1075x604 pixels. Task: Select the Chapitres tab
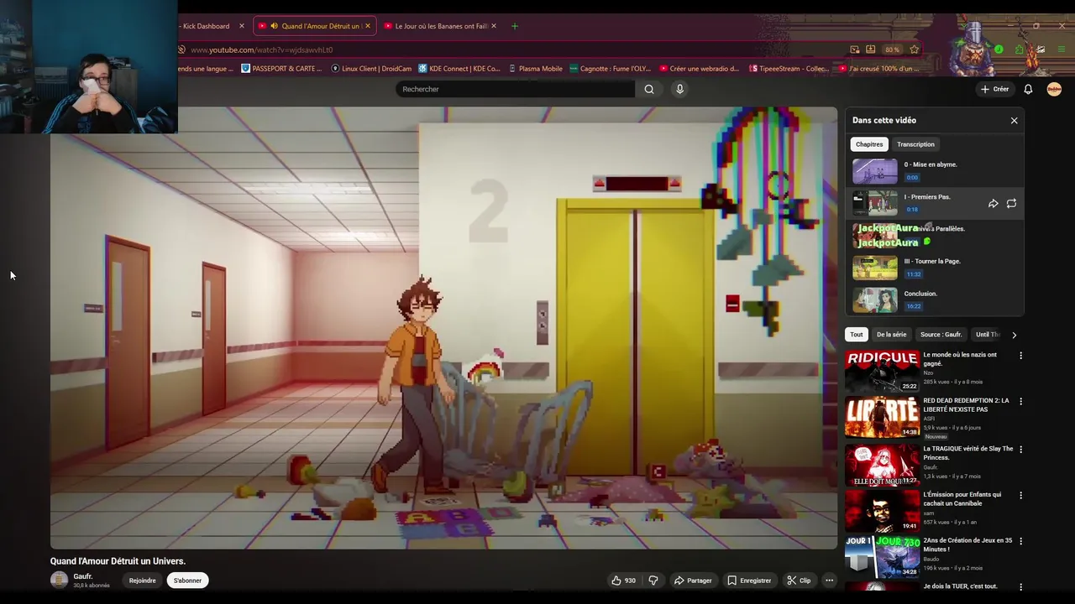868,144
